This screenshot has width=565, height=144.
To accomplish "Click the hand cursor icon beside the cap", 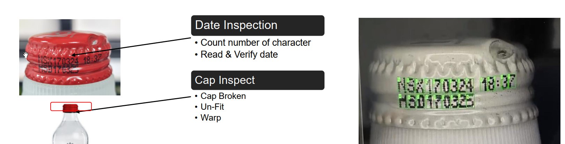I will pos(26,55).
